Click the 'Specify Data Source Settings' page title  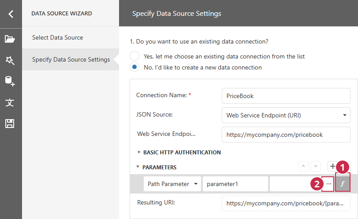[x=177, y=14]
